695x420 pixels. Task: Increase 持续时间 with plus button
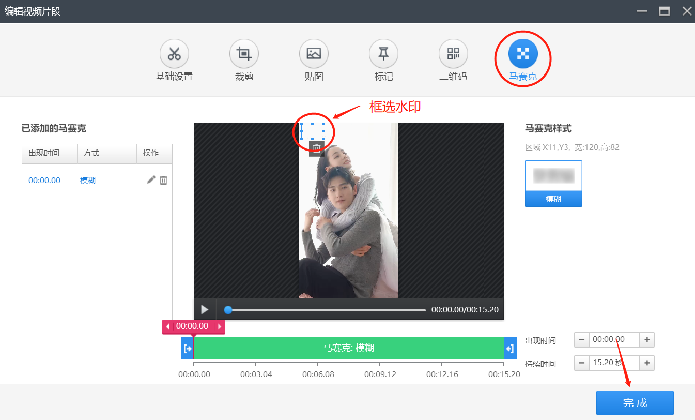(x=647, y=363)
